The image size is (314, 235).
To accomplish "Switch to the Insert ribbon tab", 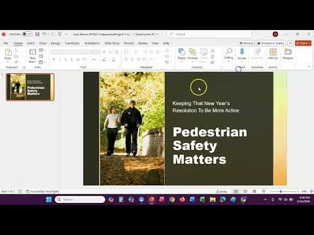I will (x=31, y=43).
